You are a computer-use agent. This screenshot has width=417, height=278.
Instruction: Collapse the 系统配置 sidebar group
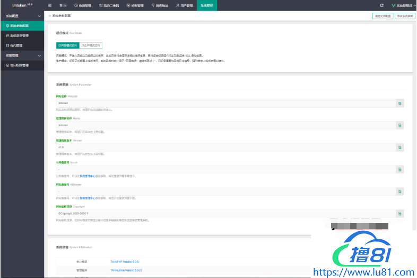(x=39, y=16)
